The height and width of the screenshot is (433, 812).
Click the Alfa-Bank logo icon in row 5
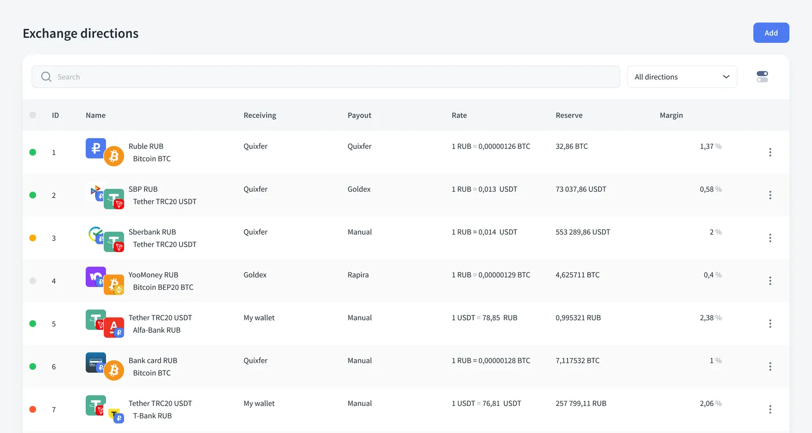(114, 328)
